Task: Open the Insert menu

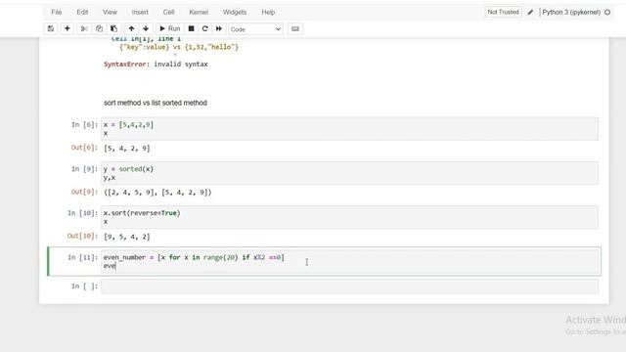Action: click(x=140, y=12)
